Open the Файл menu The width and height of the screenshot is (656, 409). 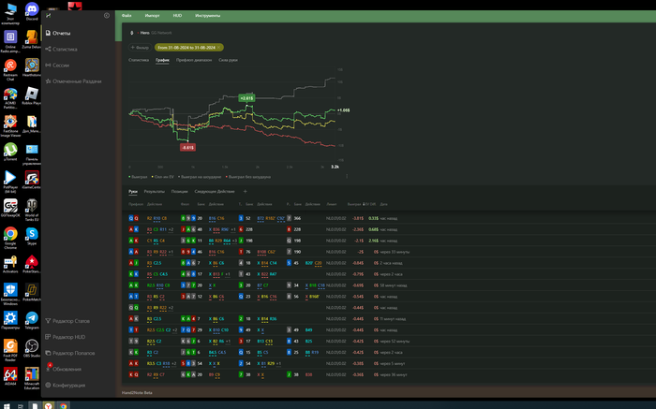pyautogui.click(x=127, y=16)
